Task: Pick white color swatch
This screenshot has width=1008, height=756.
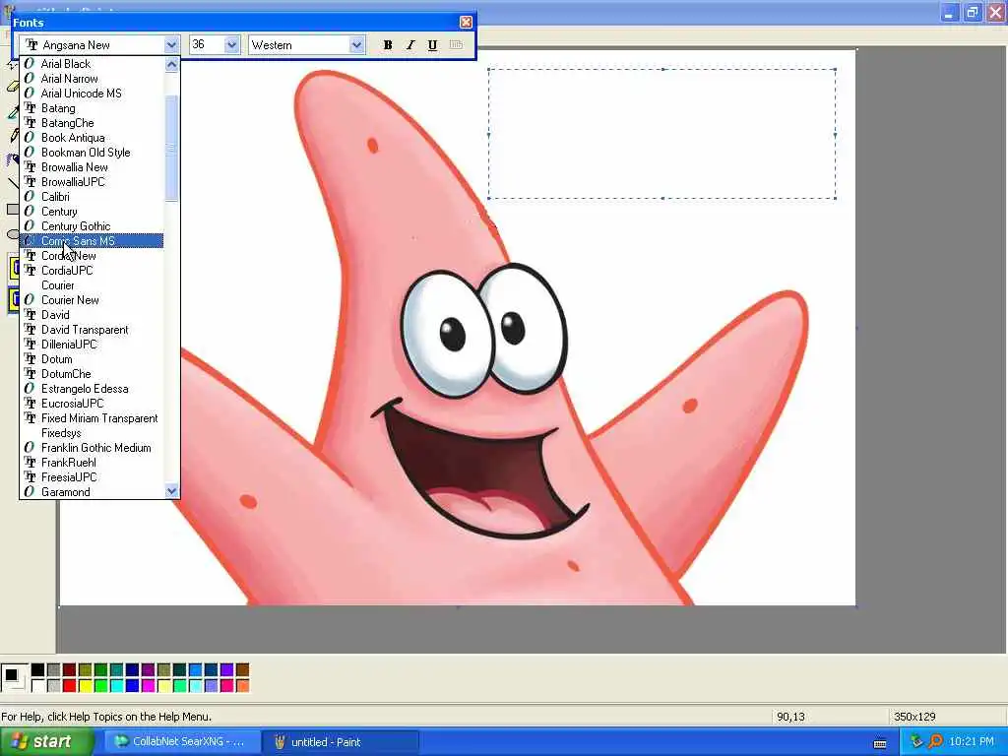Action: (38, 685)
